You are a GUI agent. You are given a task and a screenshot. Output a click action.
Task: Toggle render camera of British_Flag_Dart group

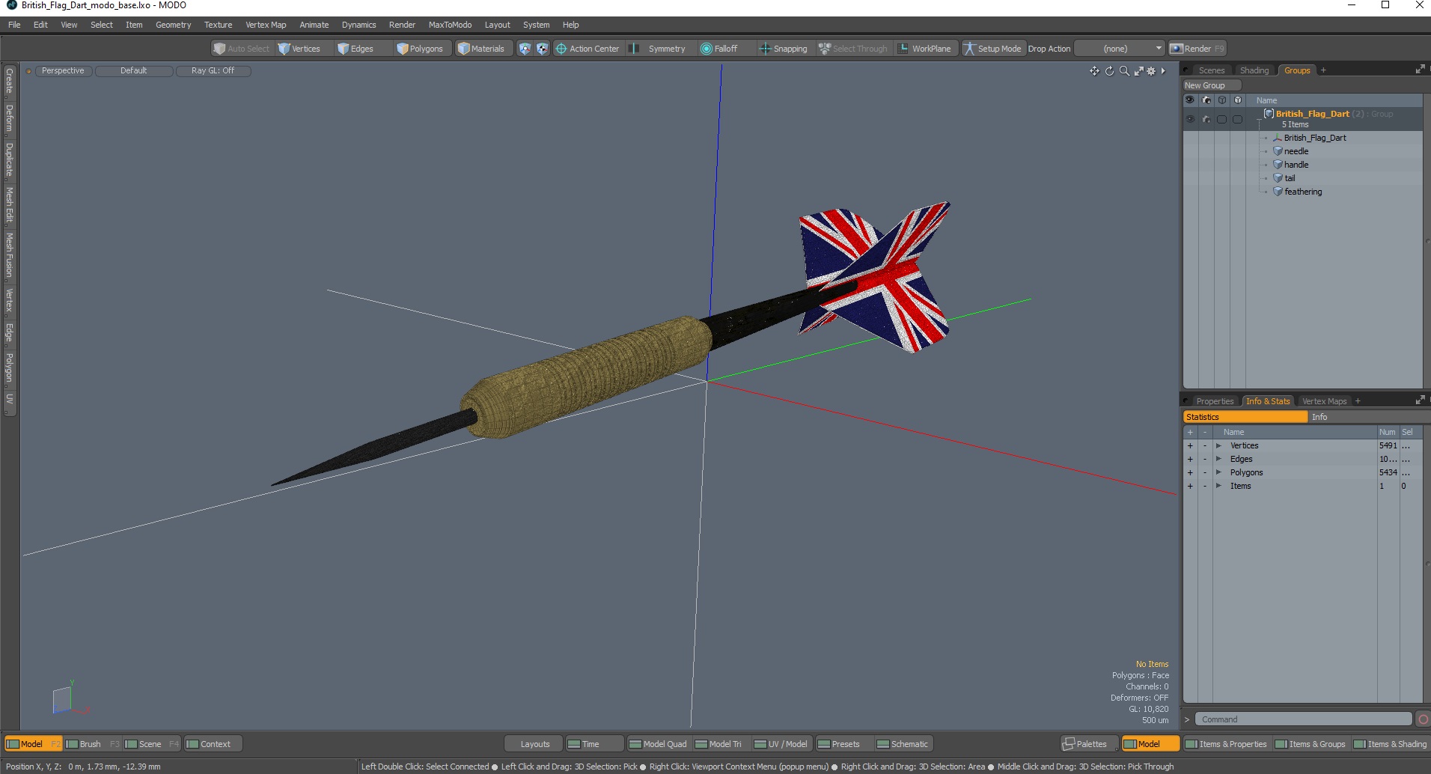[x=1206, y=119]
